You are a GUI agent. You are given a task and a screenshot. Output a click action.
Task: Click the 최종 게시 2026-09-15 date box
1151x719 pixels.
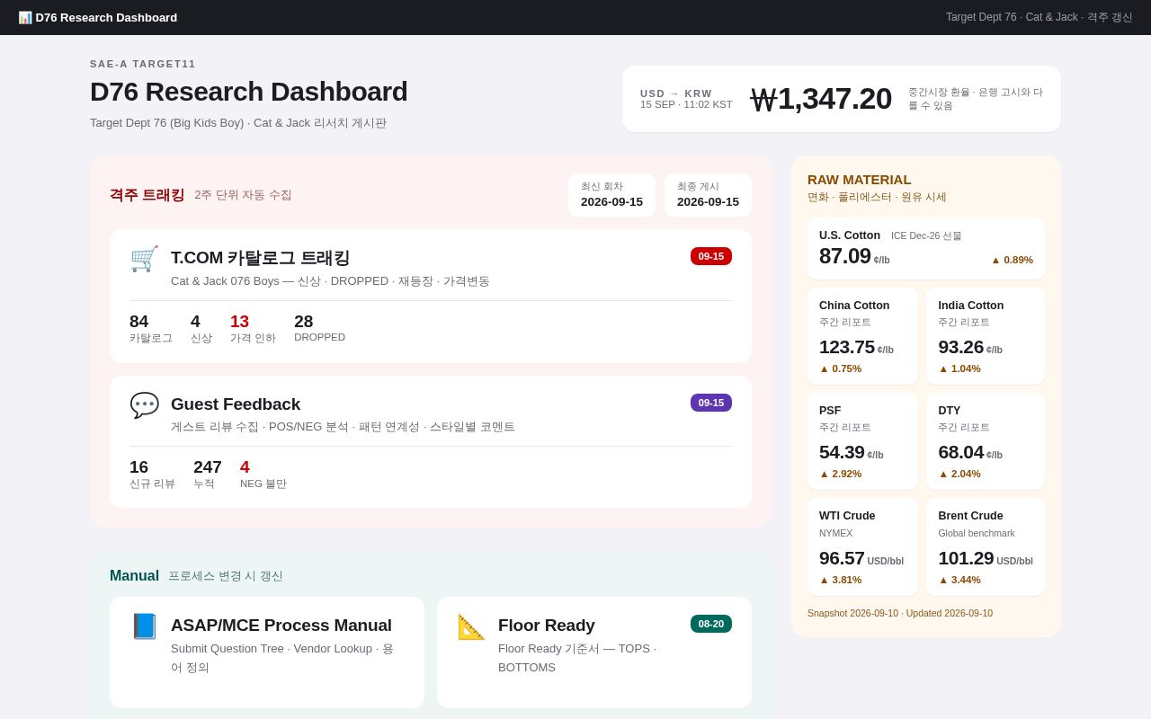coord(708,195)
